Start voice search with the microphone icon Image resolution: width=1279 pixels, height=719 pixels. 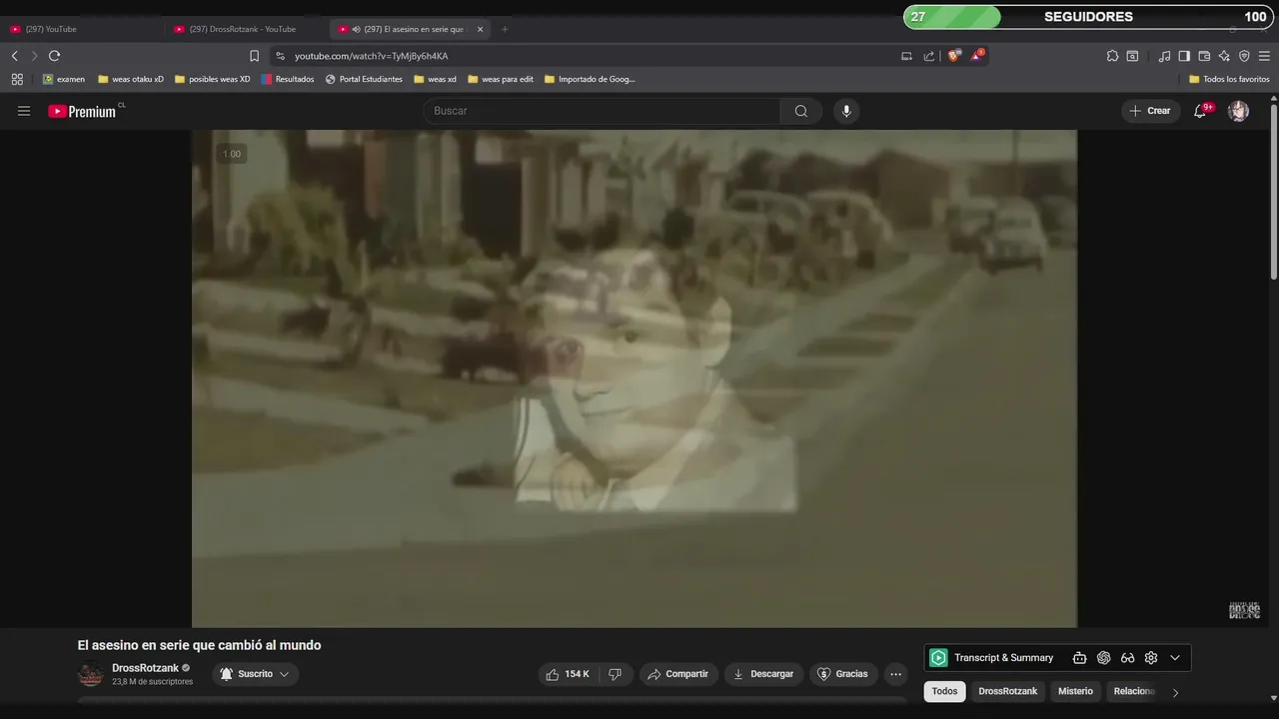point(846,111)
